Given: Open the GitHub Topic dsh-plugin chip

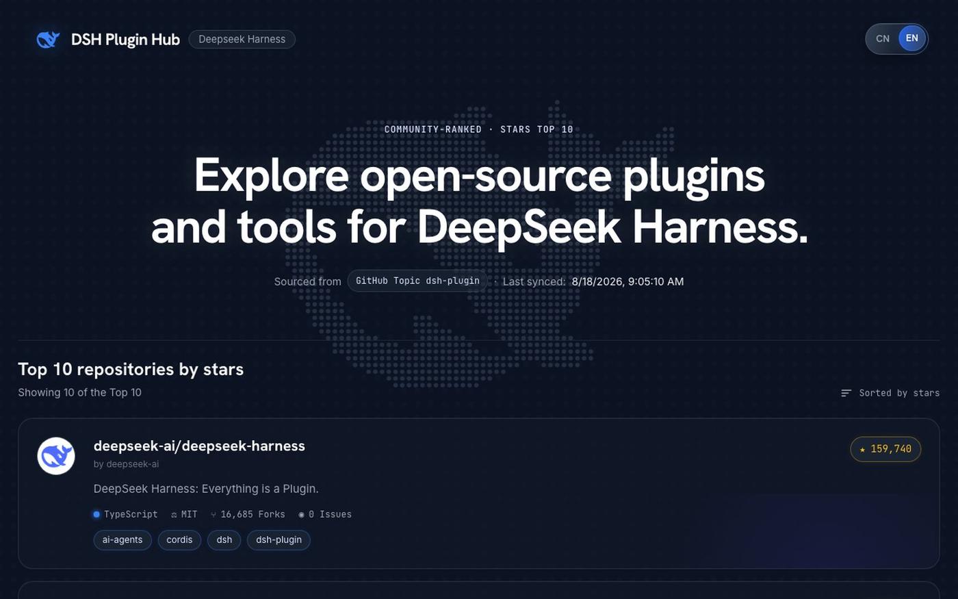Looking at the screenshot, I should pyautogui.click(x=417, y=281).
